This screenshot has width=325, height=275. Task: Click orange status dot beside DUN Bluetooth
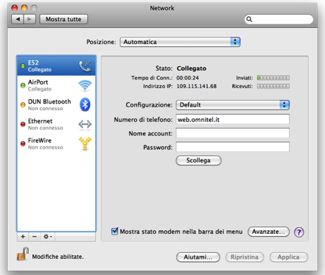(23, 105)
